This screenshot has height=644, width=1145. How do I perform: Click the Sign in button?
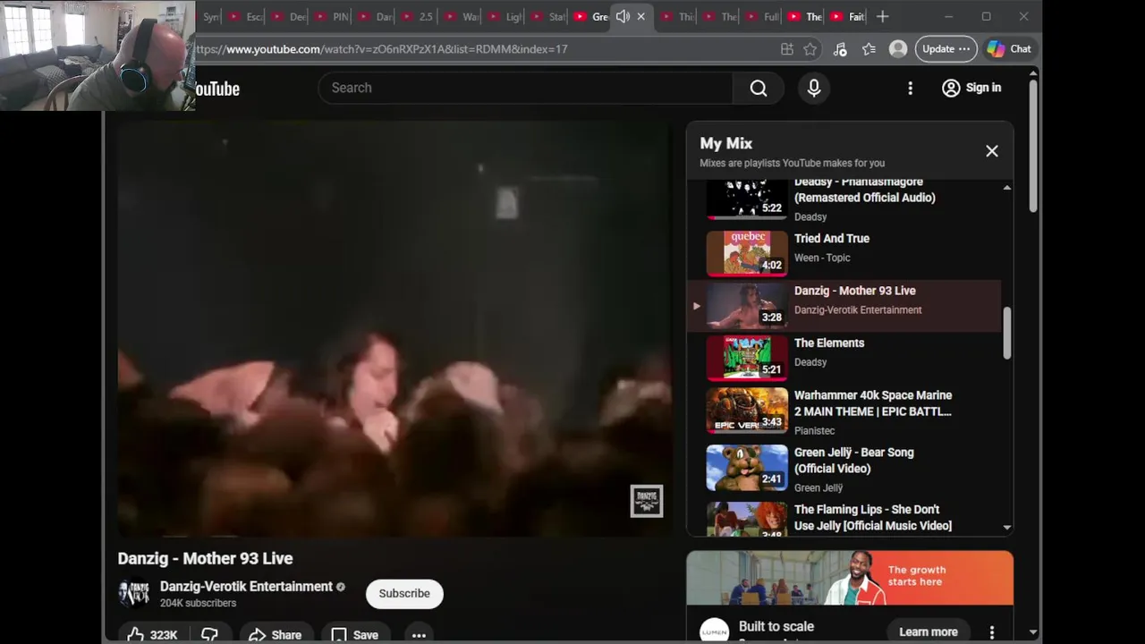click(x=971, y=88)
